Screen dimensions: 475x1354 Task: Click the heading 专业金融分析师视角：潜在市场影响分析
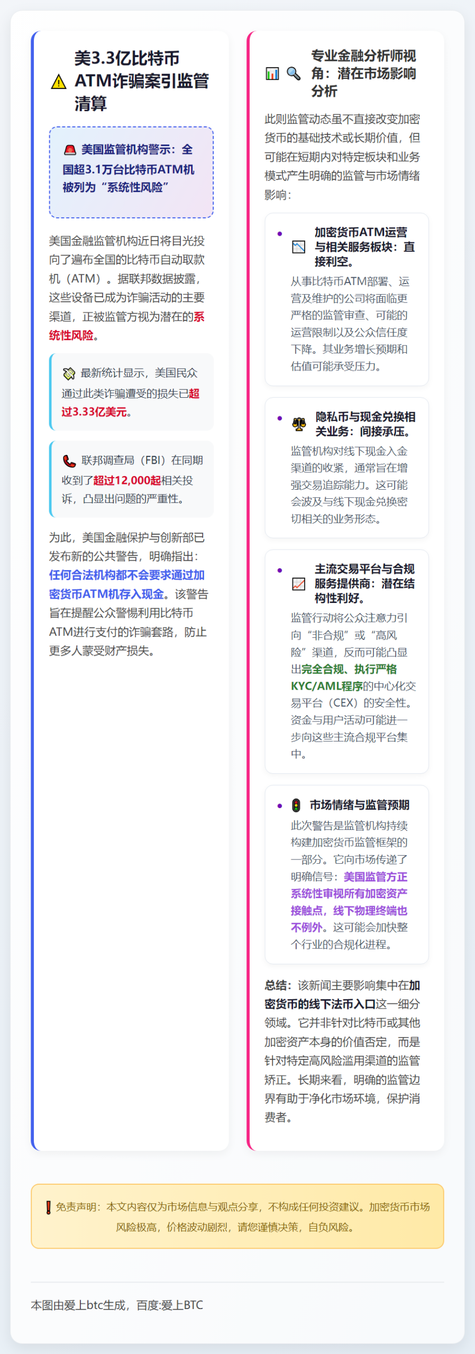pyautogui.click(x=364, y=74)
